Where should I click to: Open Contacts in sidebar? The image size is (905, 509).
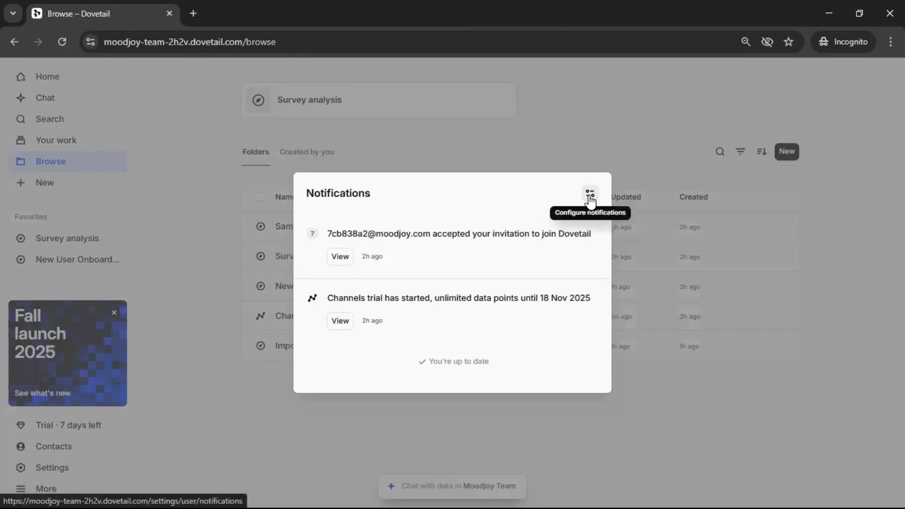coord(54,446)
